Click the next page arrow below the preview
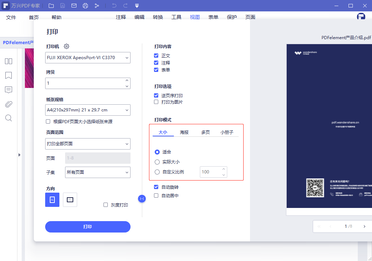The image size is (372, 261). pyautogui.click(x=364, y=226)
